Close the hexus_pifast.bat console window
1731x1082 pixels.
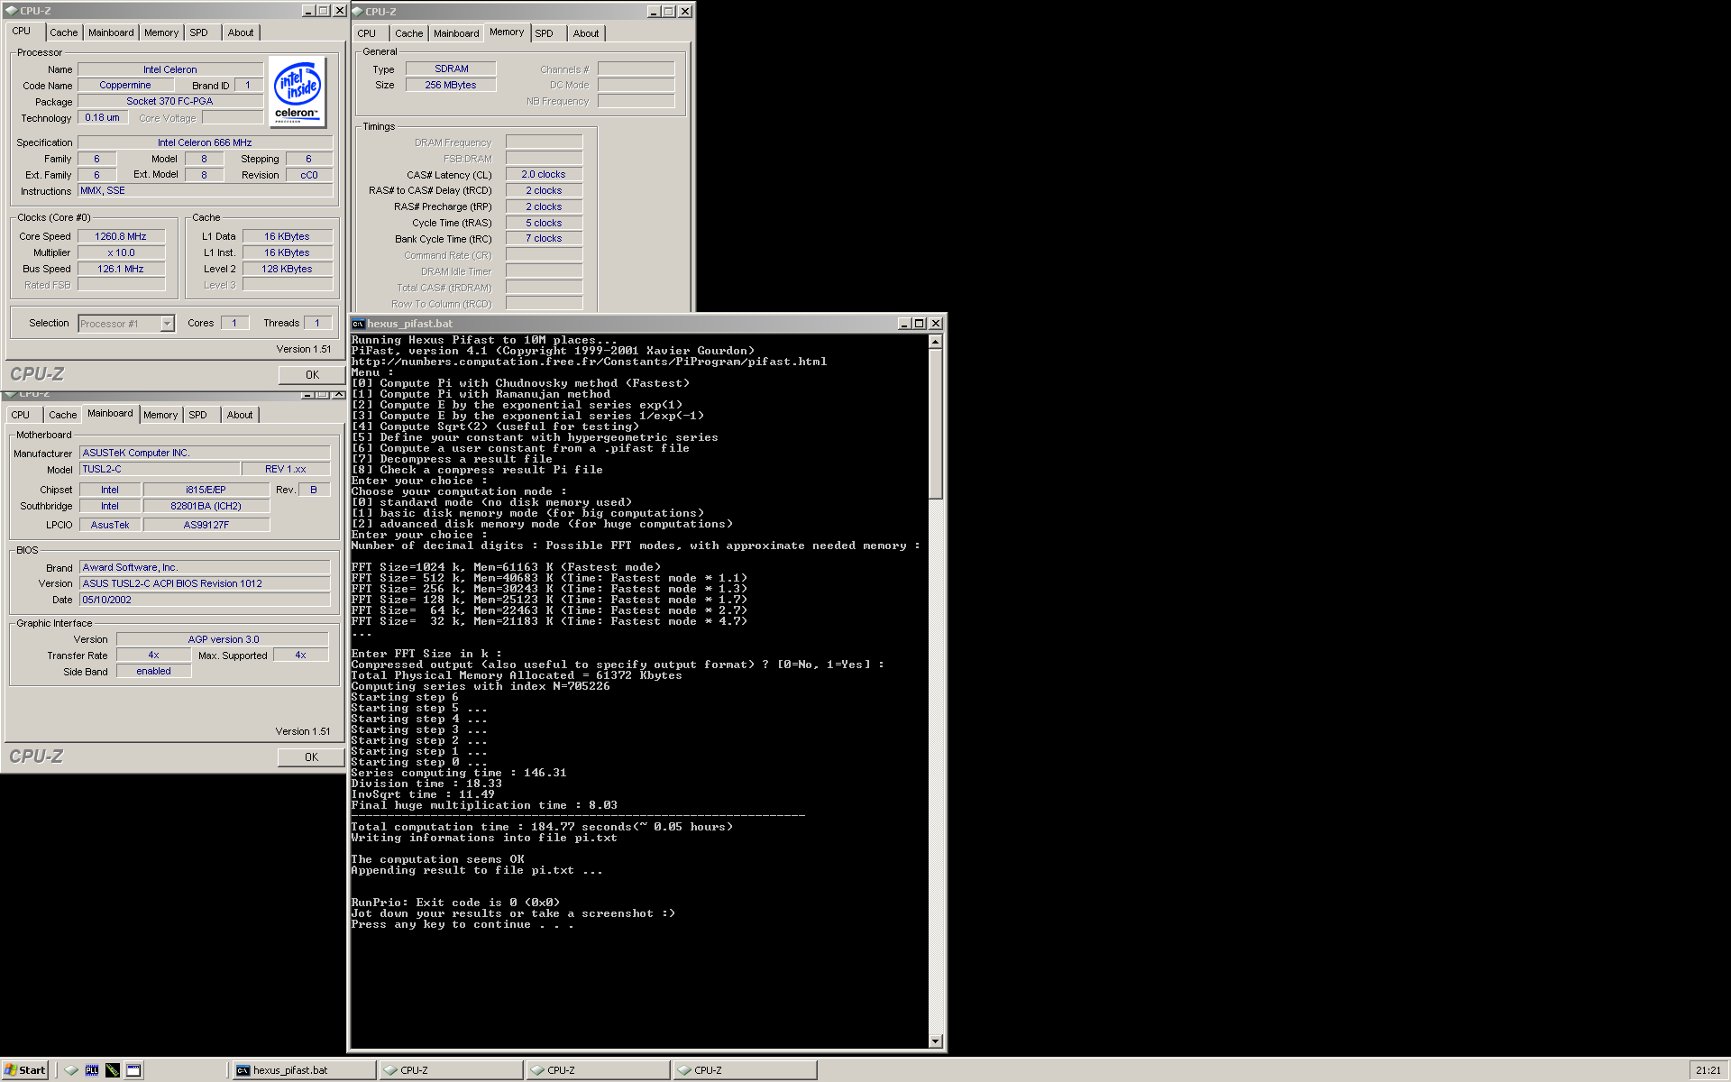[x=936, y=324]
